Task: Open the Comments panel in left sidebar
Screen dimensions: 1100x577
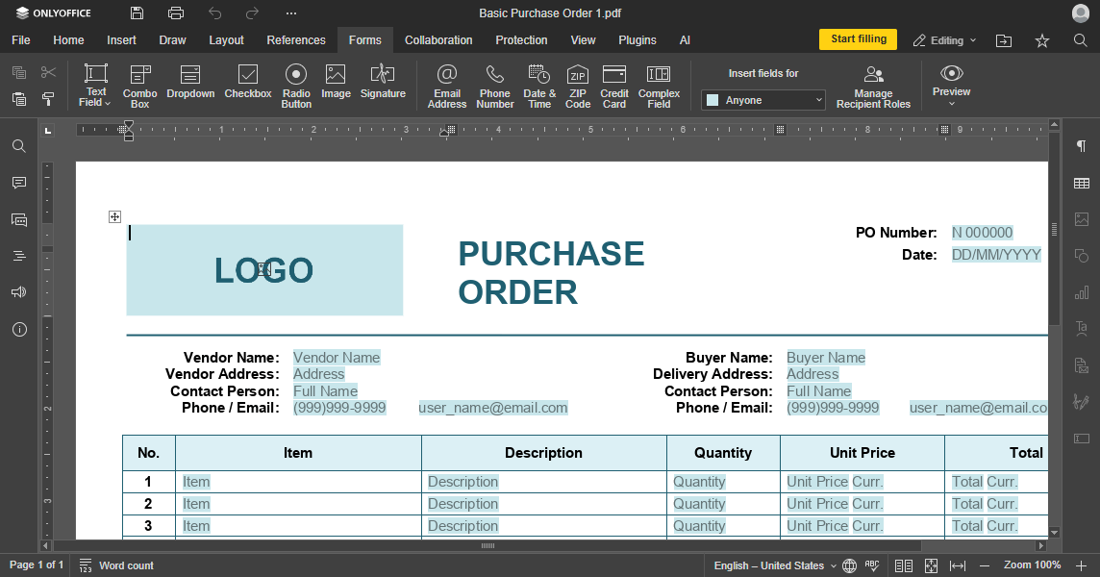Action: (x=19, y=183)
